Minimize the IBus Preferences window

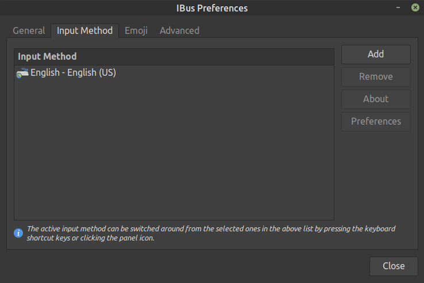[397, 8]
